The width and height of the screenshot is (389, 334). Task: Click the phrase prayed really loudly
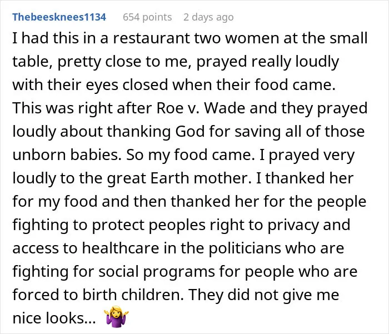267,62
